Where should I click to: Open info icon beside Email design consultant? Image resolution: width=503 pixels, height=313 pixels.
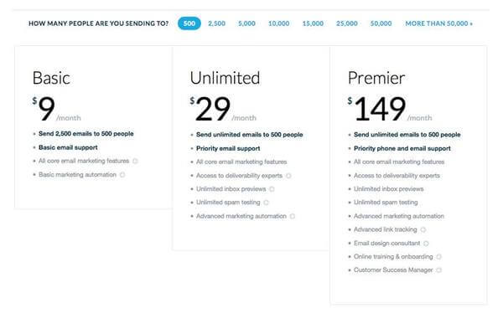pyautogui.click(x=426, y=244)
